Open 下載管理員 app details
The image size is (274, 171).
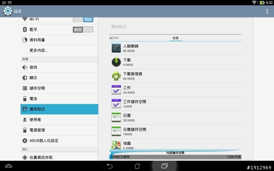[176, 76]
